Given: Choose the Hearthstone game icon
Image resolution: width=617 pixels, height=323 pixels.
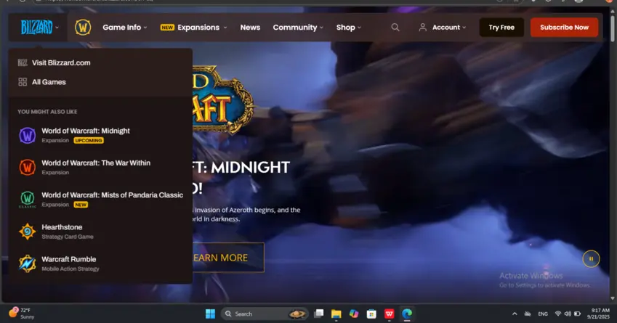Looking at the screenshot, I should point(27,231).
